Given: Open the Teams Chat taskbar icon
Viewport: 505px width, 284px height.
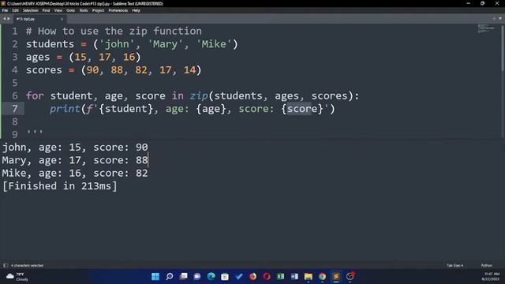Looking at the screenshot, I should click(197, 276).
